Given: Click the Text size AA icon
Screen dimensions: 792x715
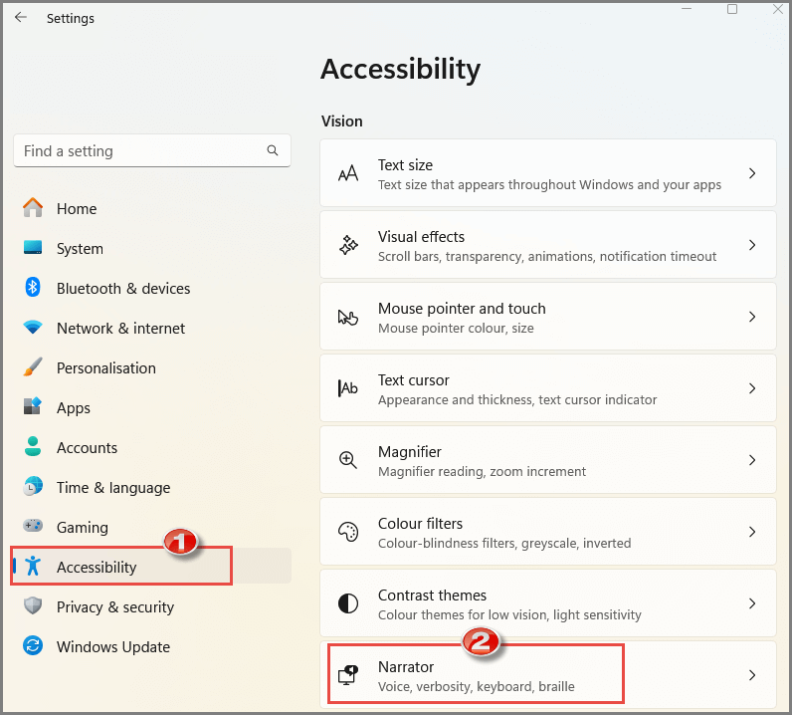Looking at the screenshot, I should pos(348,173).
